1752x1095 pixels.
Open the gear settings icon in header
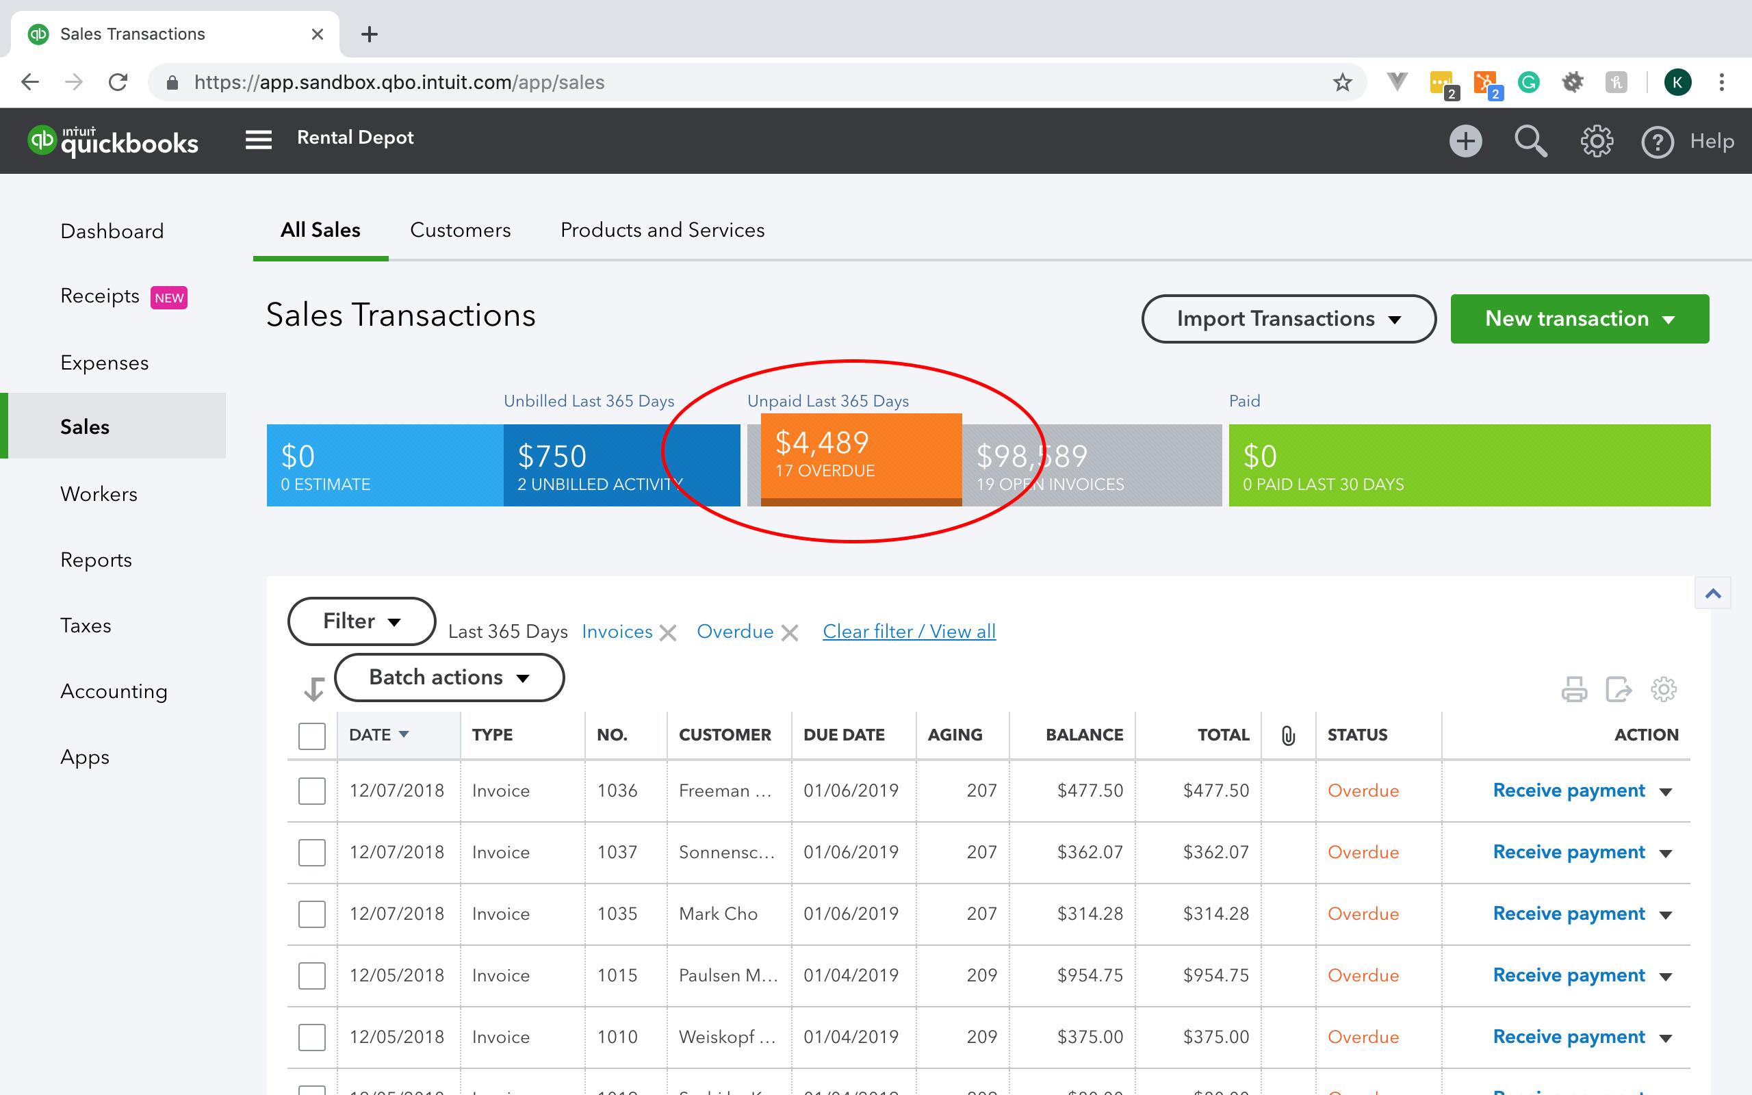1597,140
